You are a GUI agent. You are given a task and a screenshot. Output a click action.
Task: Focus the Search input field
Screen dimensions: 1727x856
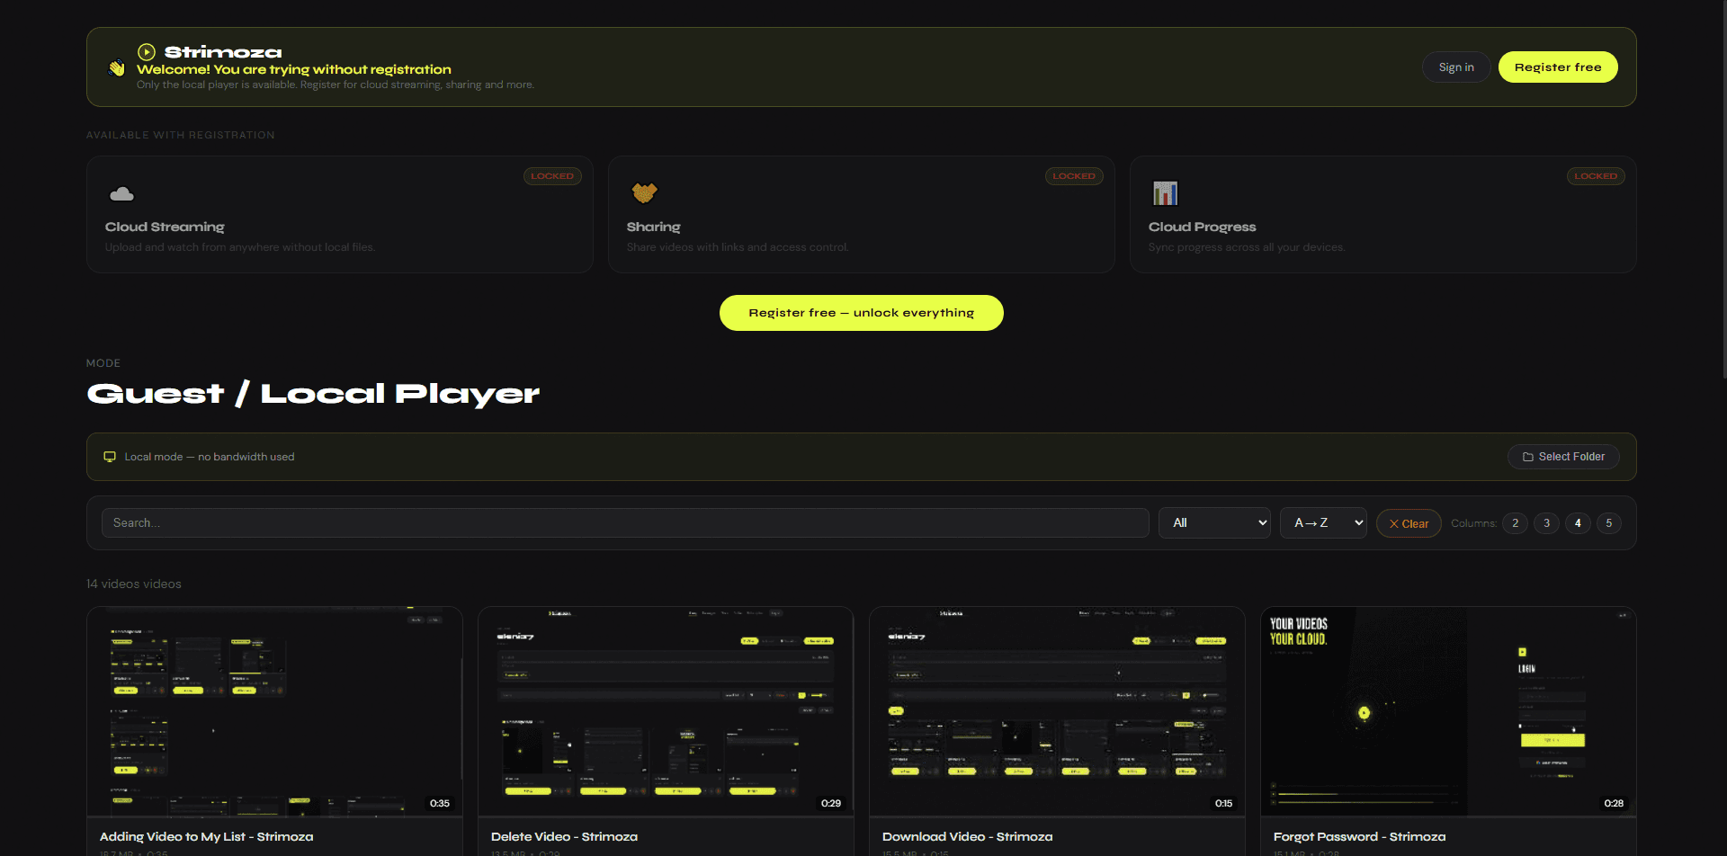coord(625,523)
